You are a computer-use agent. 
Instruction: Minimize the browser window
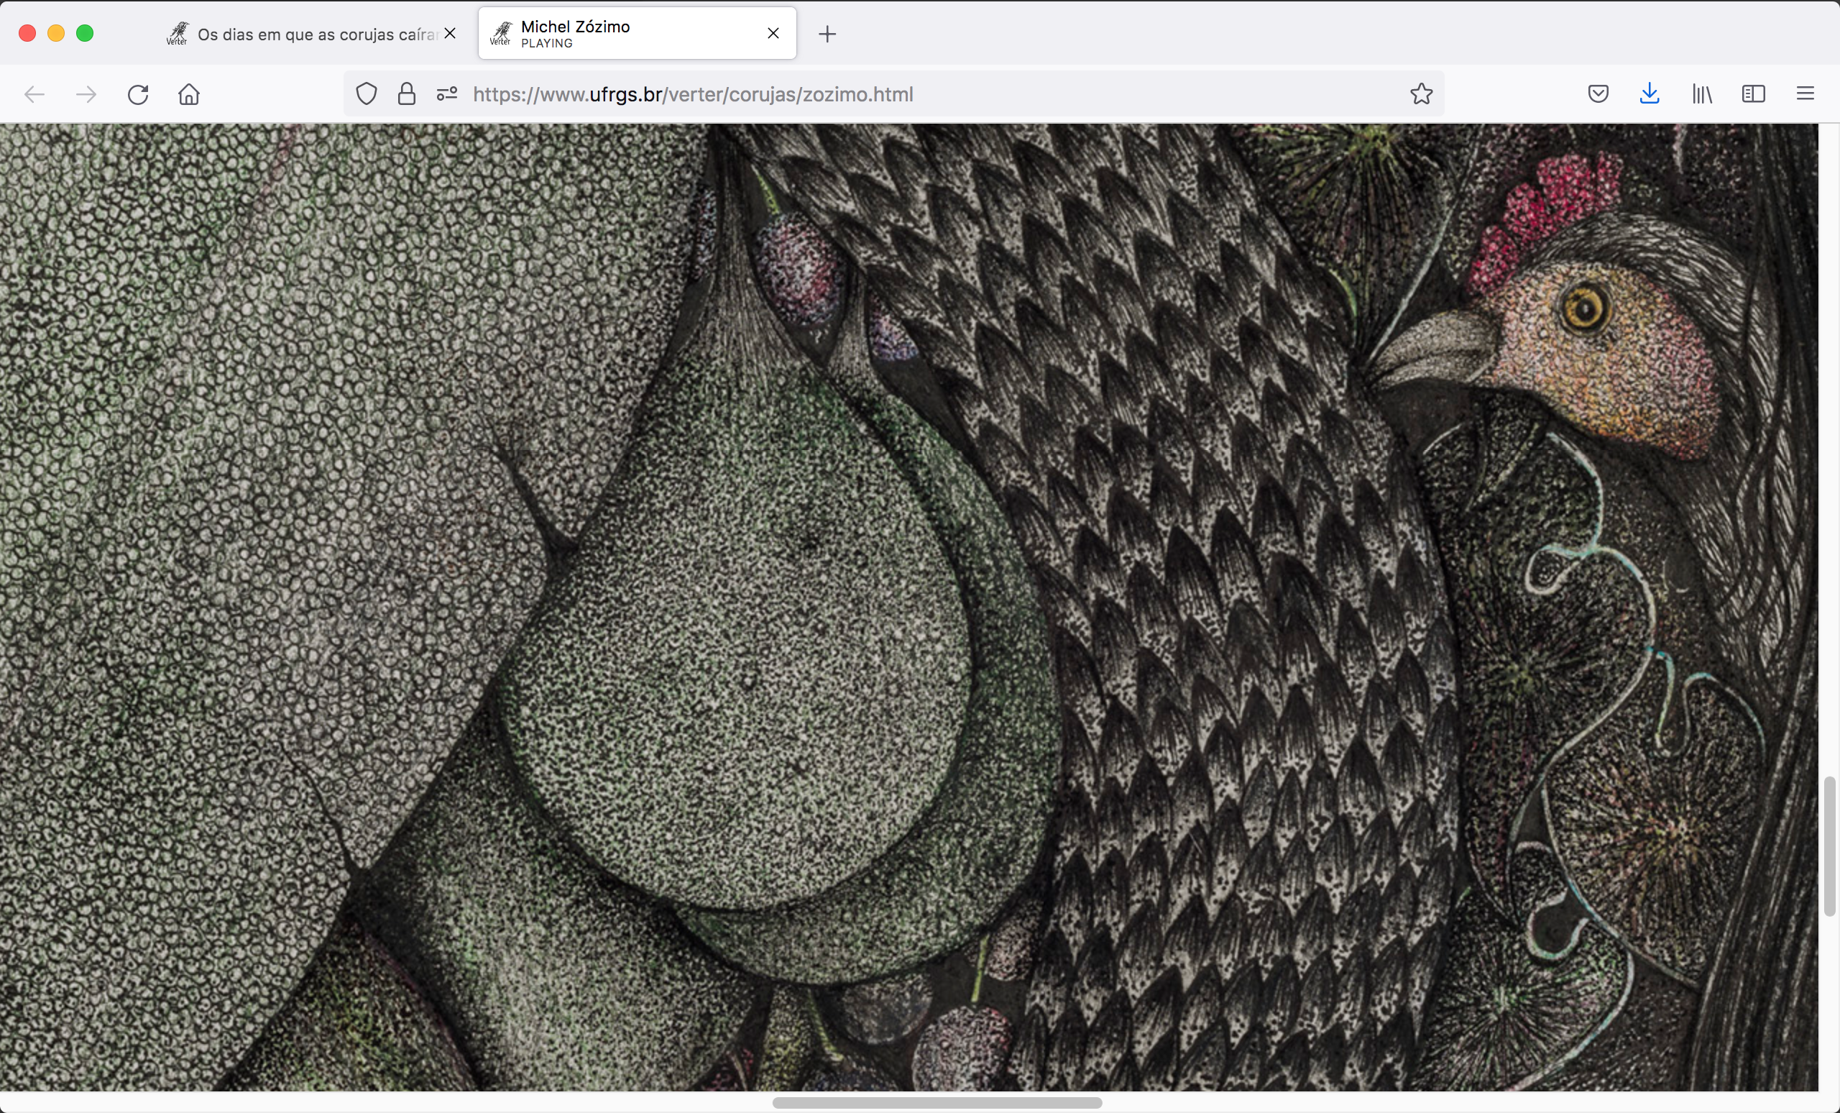[x=56, y=34]
